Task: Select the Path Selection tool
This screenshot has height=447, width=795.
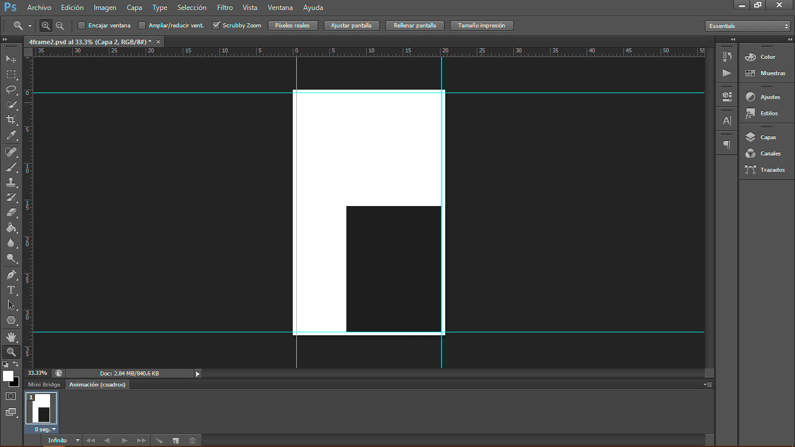Action: (x=11, y=305)
